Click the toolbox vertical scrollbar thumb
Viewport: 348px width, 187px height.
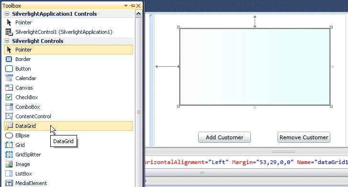coord(138,102)
